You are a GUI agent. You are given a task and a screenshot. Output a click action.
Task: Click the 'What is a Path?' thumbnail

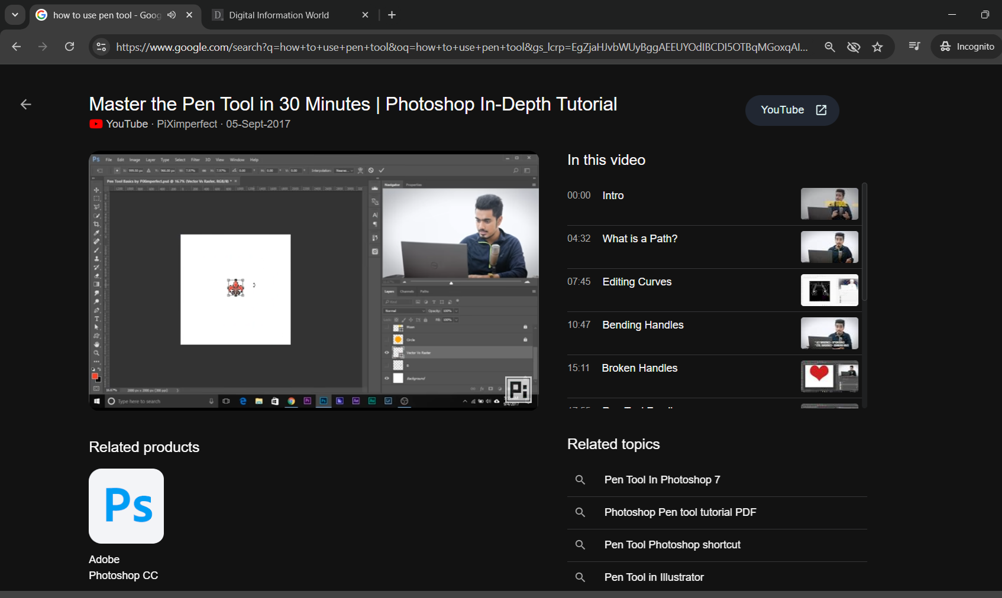[829, 247]
